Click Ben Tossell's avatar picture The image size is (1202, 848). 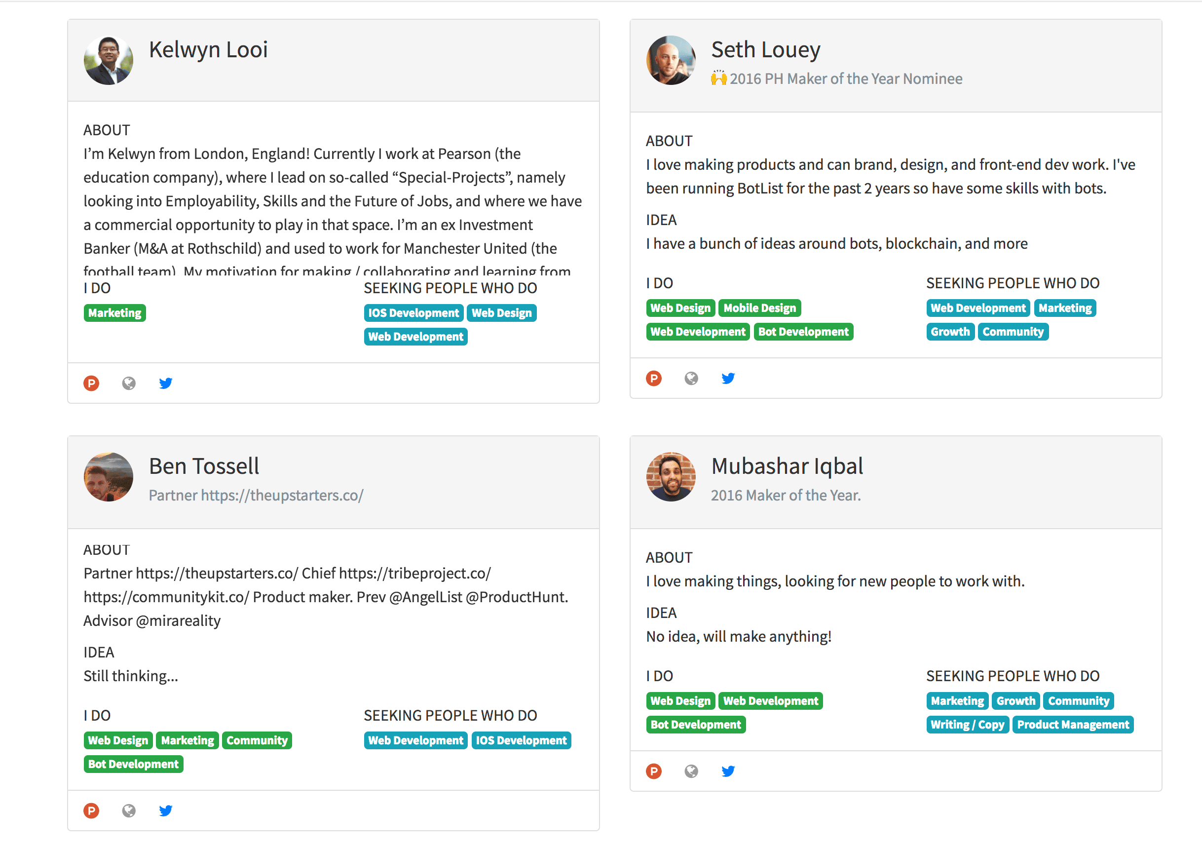(x=109, y=477)
